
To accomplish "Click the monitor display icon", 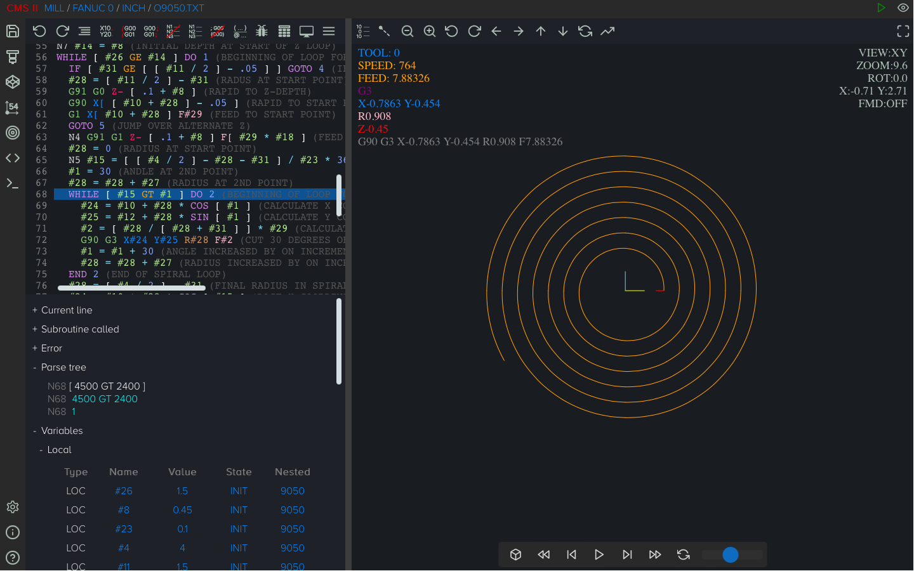I will (x=307, y=31).
